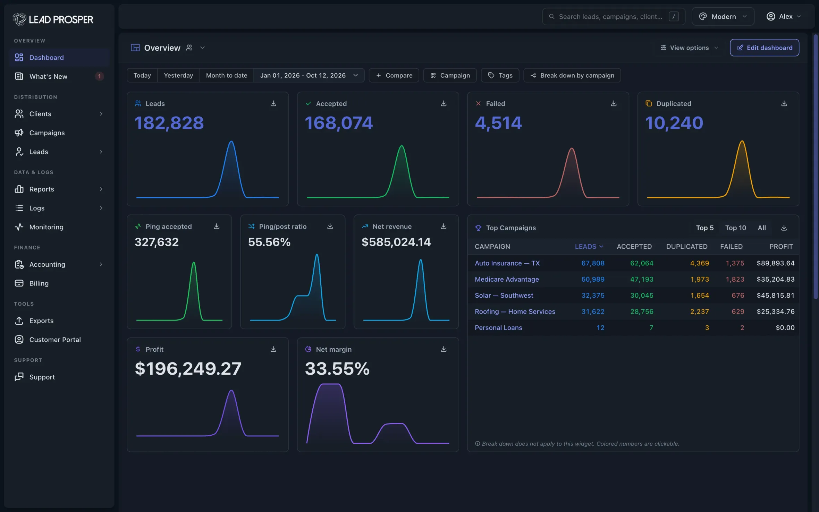Open the Customer Portal
This screenshot has width=819, height=512.
[x=59, y=340]
